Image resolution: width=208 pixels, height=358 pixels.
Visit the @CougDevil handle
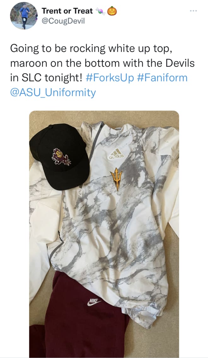[63, 21]
